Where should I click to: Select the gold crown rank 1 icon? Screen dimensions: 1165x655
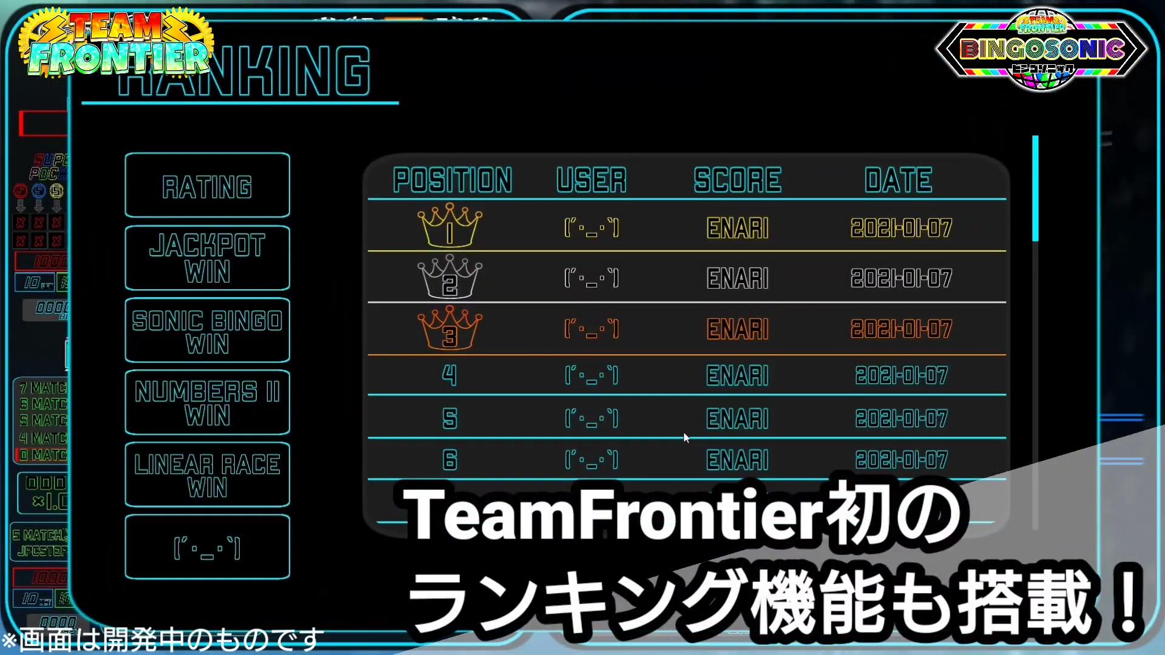tap(449, 226)
